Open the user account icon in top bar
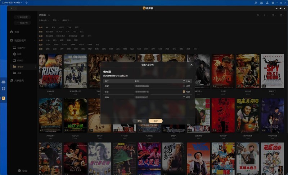Viewport: 288px width, 175px height. (266, 3)
